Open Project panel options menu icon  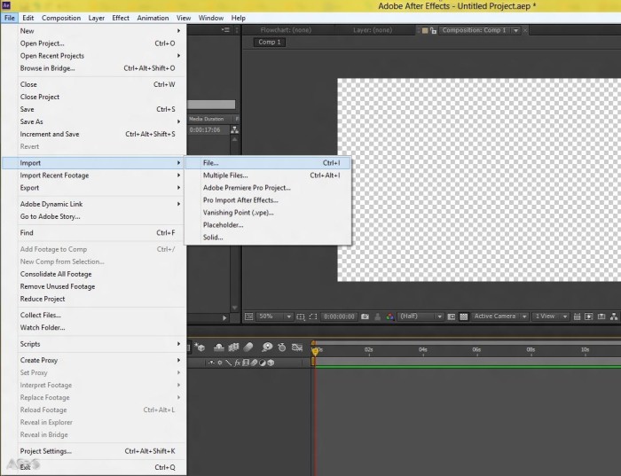point(225,30)
